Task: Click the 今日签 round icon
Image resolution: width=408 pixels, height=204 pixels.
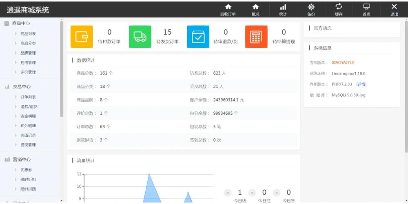Action: tap(276, 193)
